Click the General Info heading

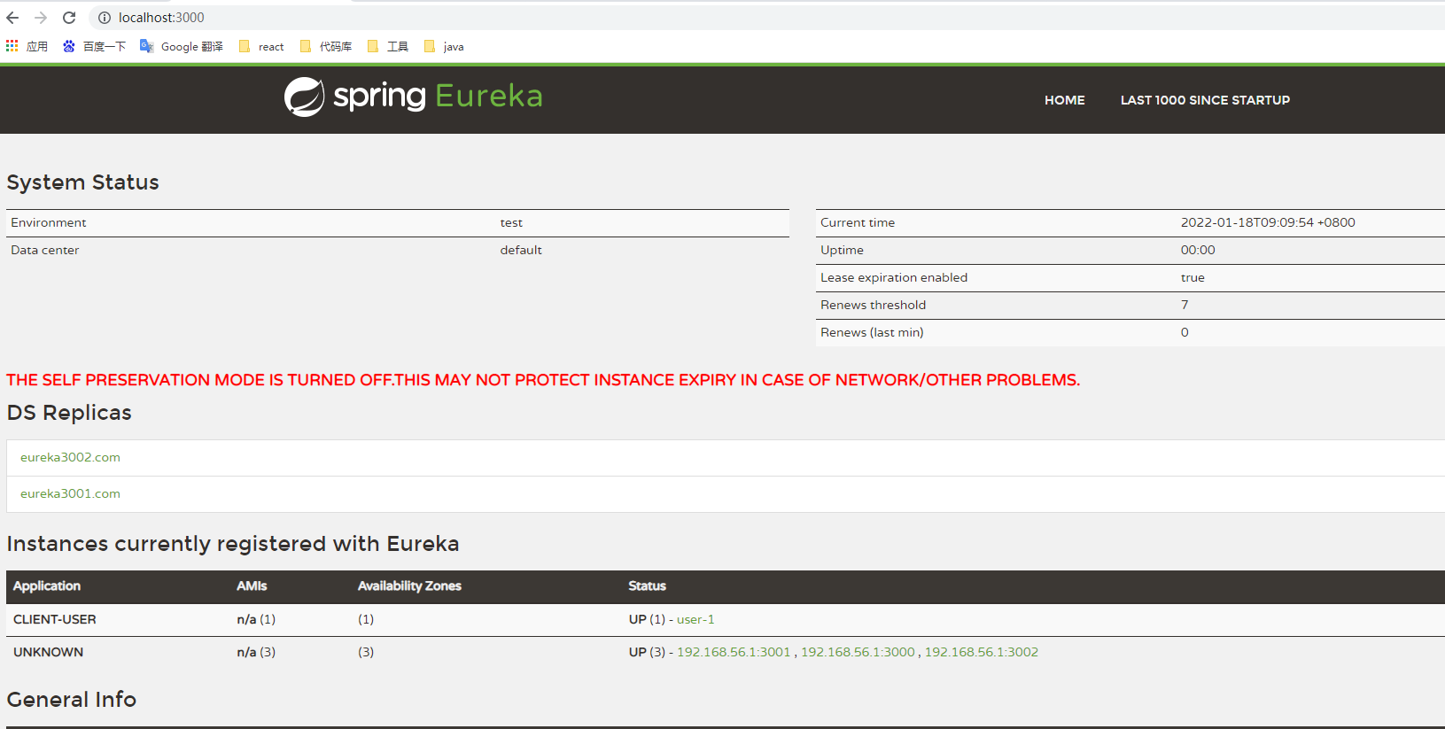coord(72,700)
